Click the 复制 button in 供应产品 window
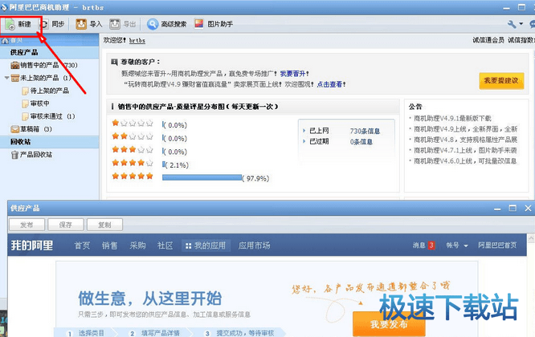 (104, 225)
